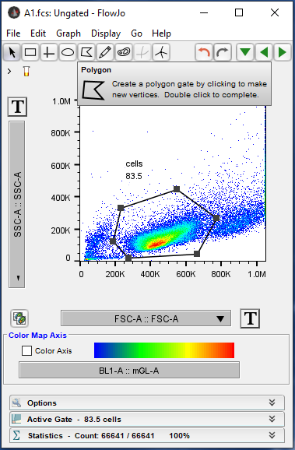
Task: Open the File menu
Action: coord(13,33)
